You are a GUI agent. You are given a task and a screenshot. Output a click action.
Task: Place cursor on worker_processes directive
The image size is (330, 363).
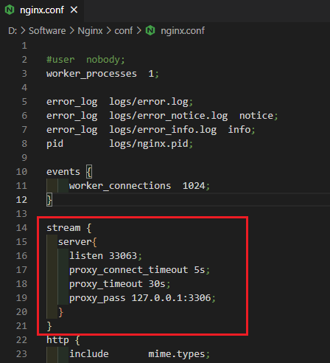coord(91,74)
